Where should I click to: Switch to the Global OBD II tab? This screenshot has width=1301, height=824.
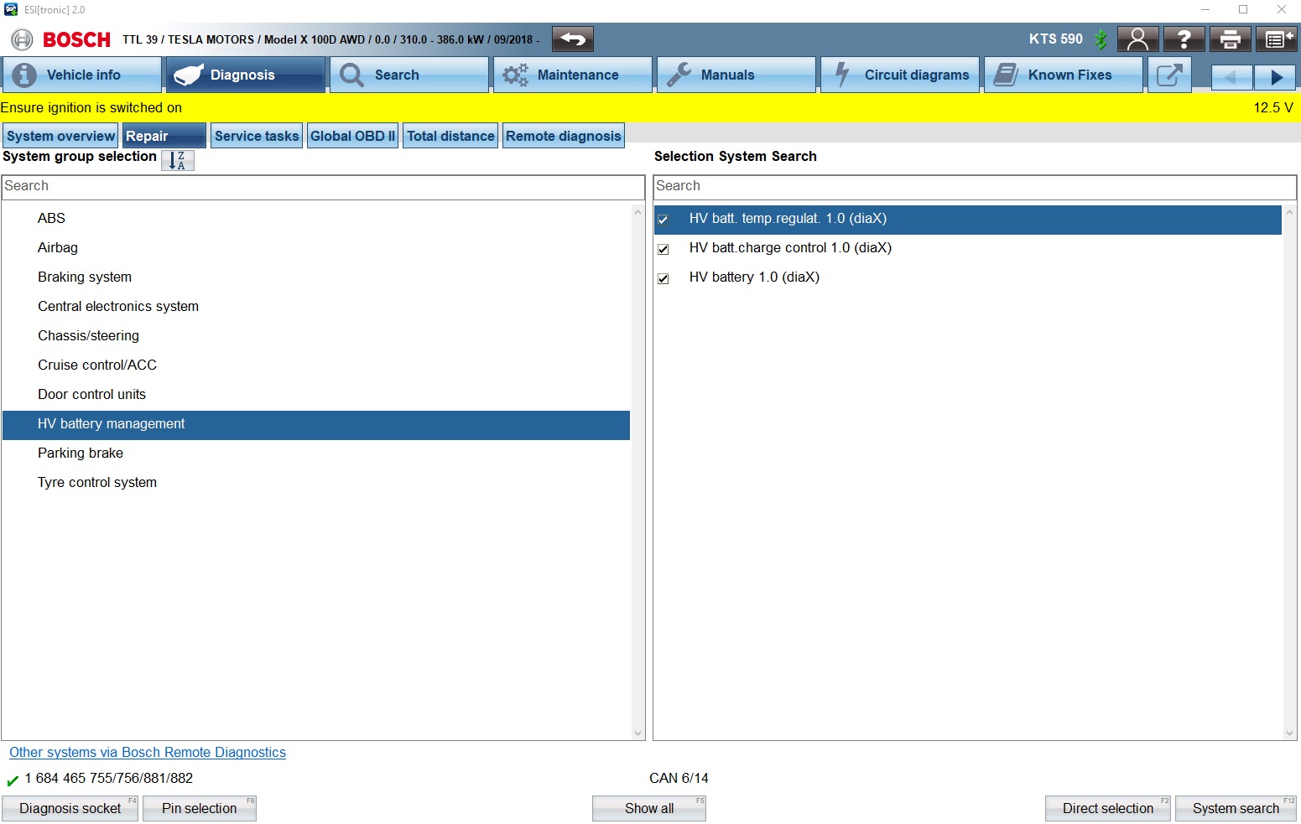[352, 136]
